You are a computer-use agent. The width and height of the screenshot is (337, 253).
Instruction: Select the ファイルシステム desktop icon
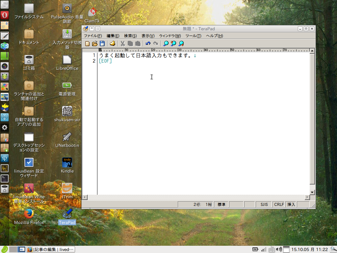coord(29,11)
